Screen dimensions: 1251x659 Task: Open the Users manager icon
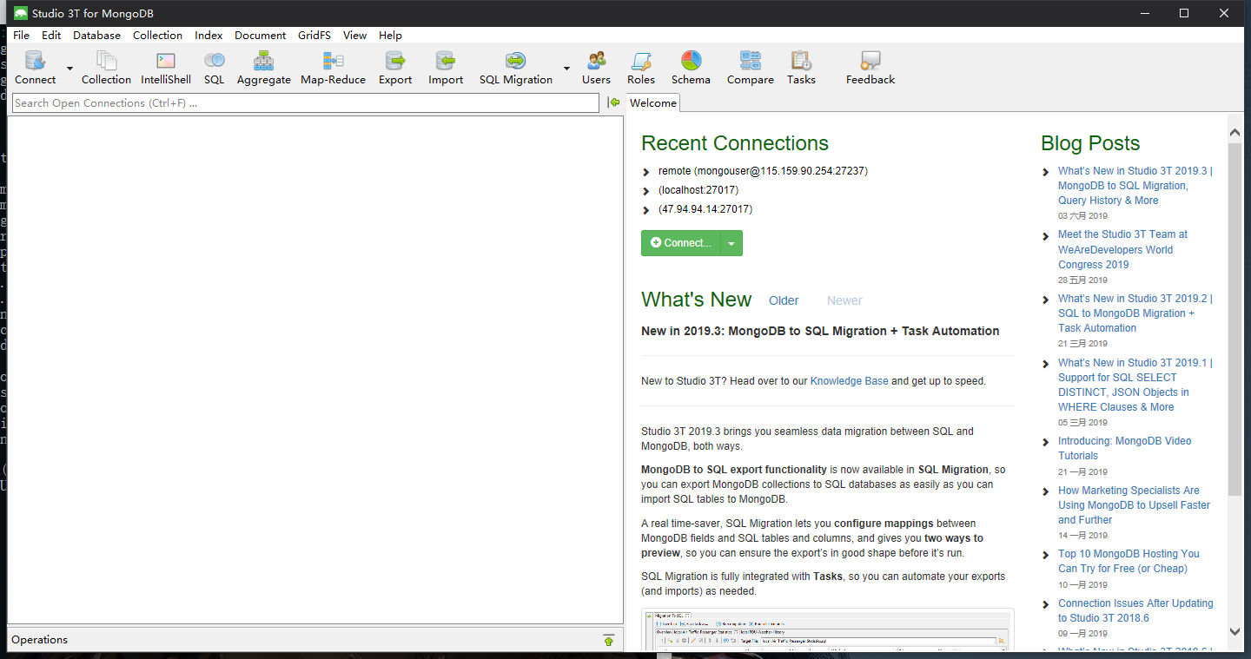pyautogui.click(x=596, y=61)
